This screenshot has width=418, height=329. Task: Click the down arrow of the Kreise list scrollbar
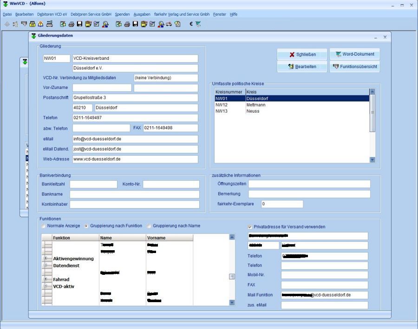[x=372, y=159]
